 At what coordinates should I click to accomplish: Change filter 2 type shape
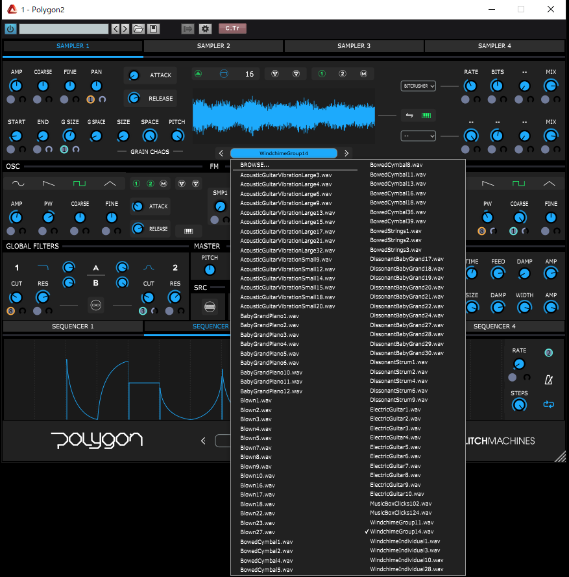click(149, 267)
